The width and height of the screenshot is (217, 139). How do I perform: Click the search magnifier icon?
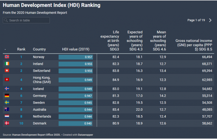pos(6,21)
